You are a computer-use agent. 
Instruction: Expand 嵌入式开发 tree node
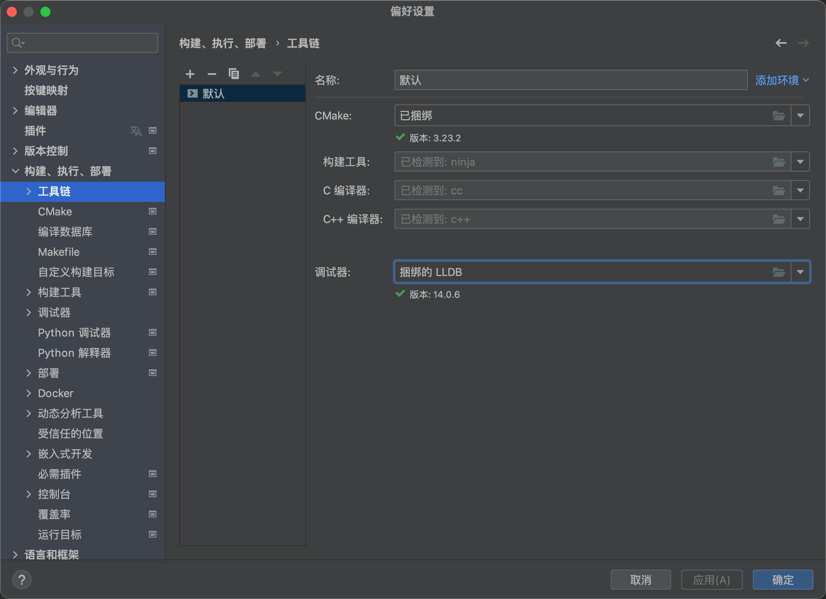point(29,454)
